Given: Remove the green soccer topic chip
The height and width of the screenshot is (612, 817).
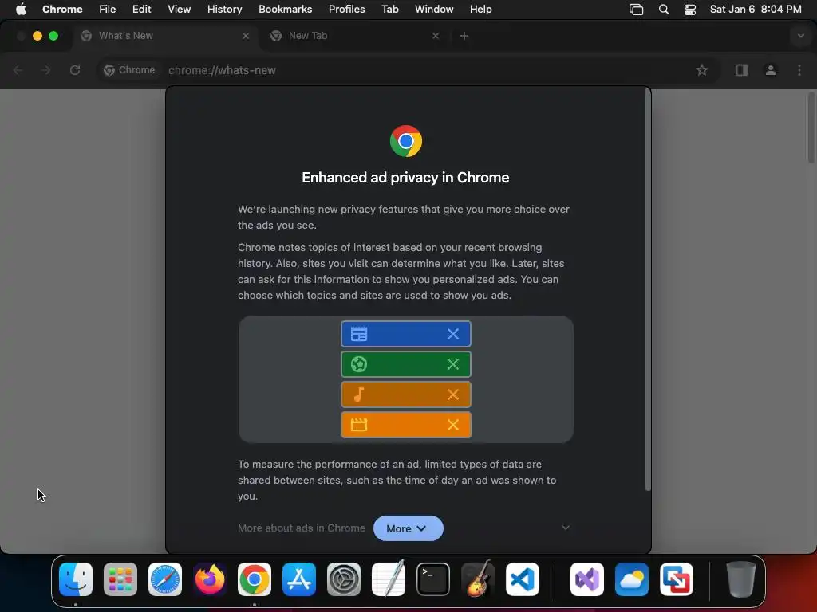Looking at the screenshot, I should tap(453, 364).
